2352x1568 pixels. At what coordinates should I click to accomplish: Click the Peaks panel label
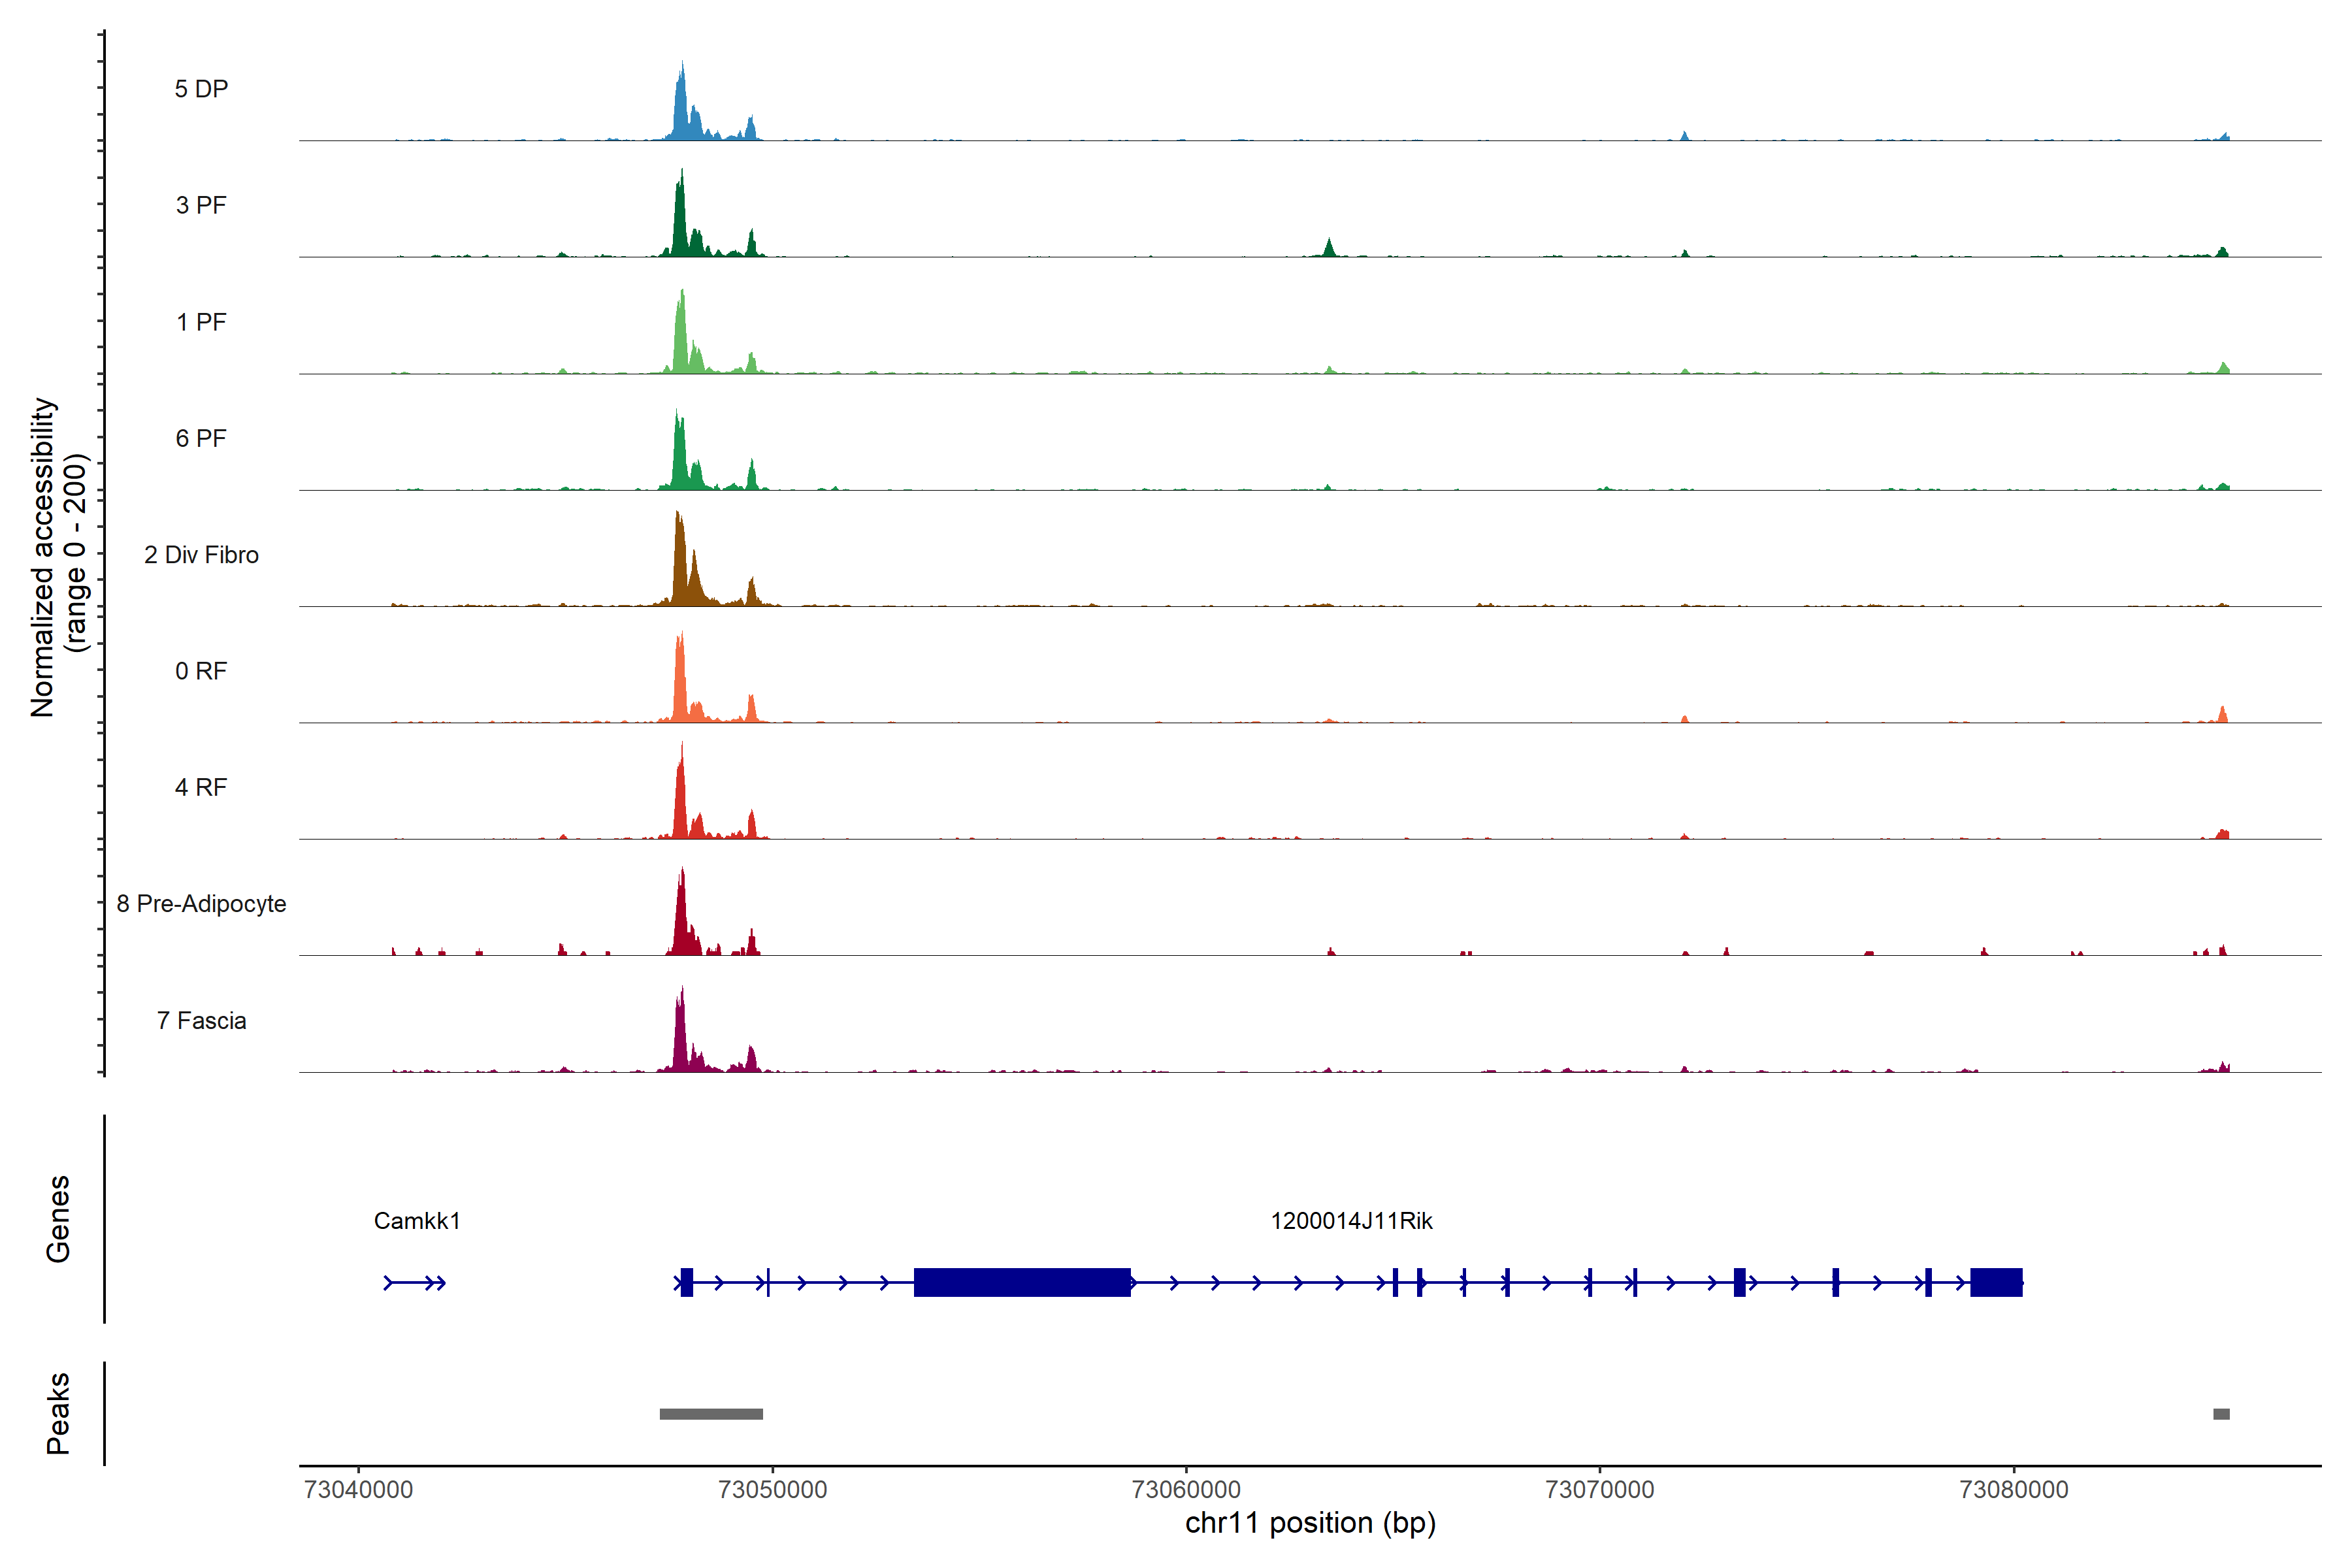(x=58, y=1413)
